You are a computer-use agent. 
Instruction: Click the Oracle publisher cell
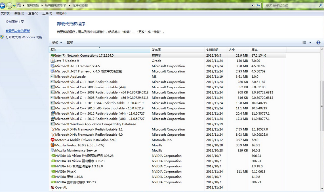(157, 61)
